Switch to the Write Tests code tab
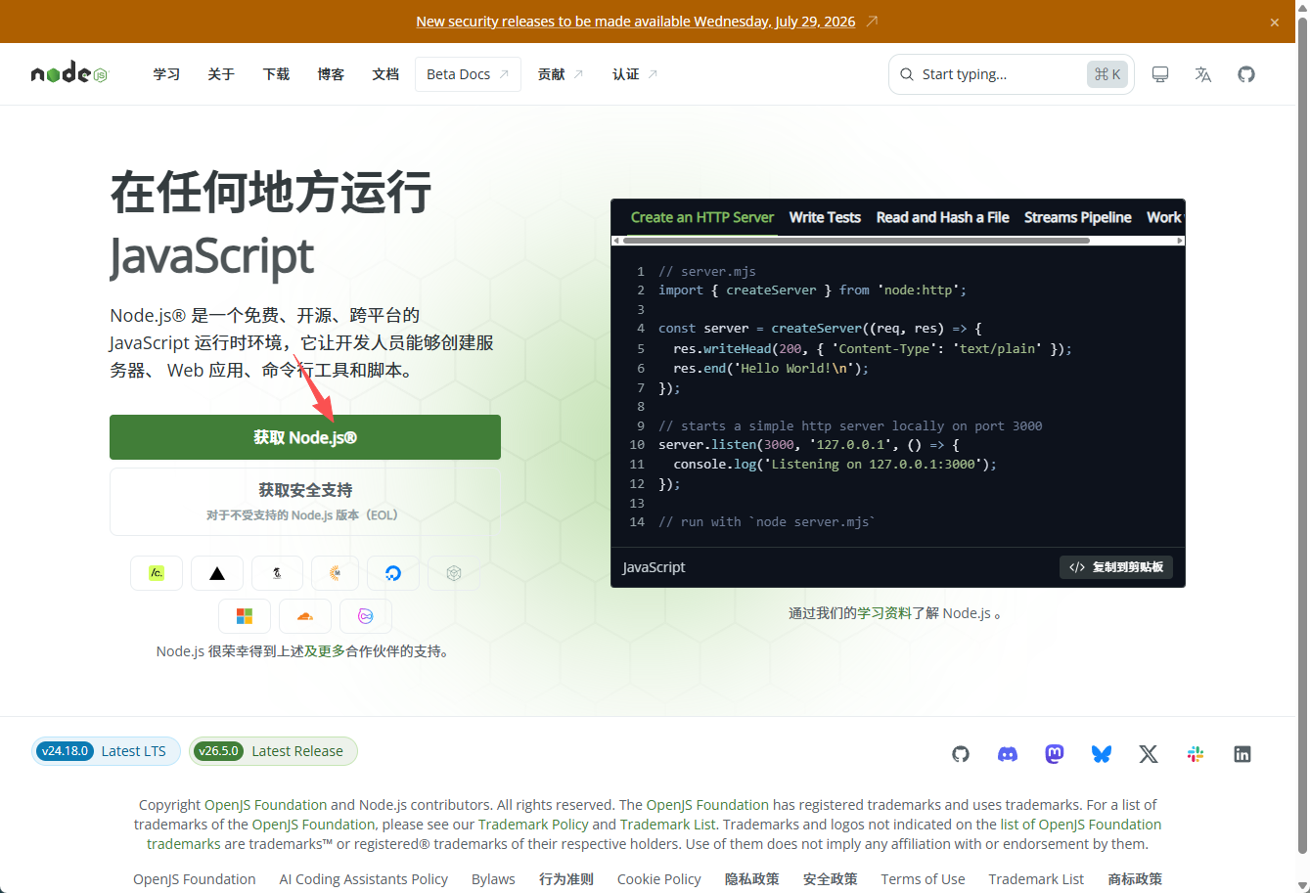Viewport: 1310px width, 893px height. tap(825, 217)
